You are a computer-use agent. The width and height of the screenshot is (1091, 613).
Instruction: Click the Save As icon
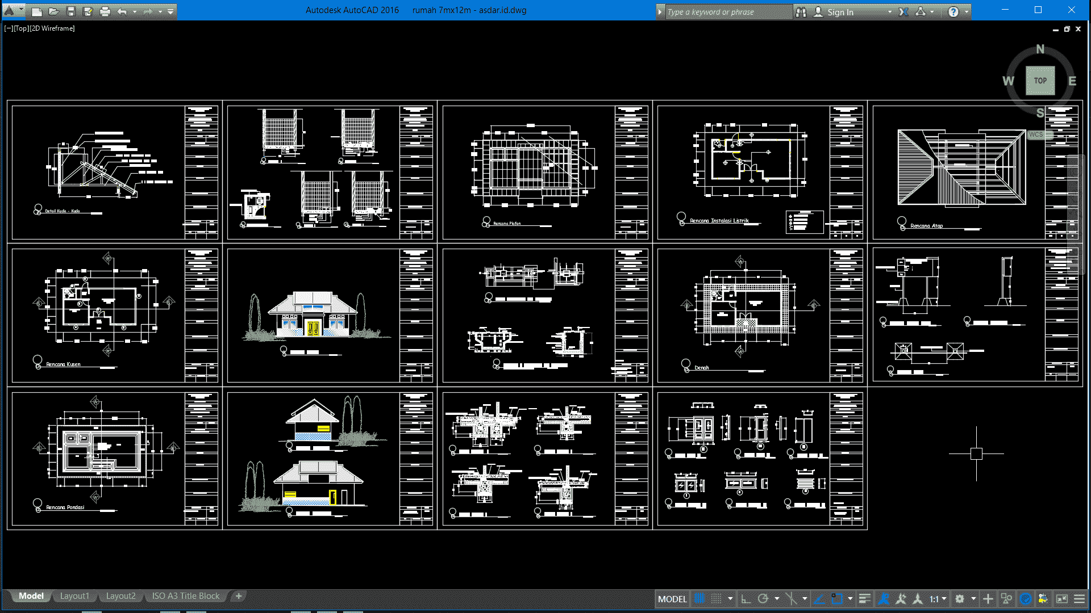pyautogui.click(x=88, y=11)
